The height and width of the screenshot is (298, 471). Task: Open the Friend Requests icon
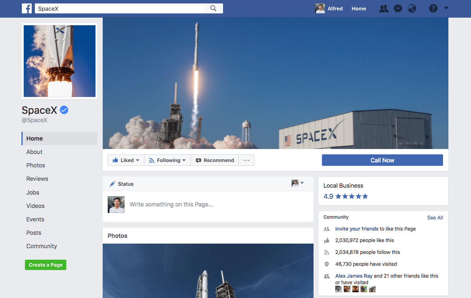pyautogui.click(x=384, y=8)
